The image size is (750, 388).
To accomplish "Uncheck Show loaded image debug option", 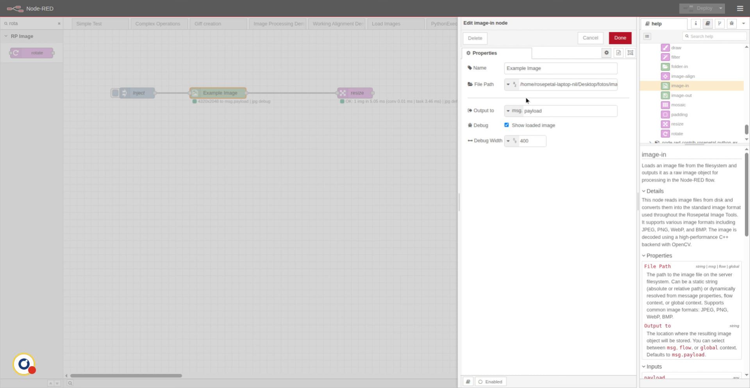I will point(507,125).
